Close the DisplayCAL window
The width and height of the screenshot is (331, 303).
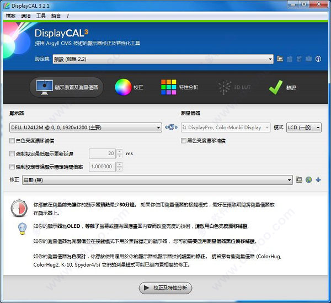pyautogui.click(x=319, y=4)
